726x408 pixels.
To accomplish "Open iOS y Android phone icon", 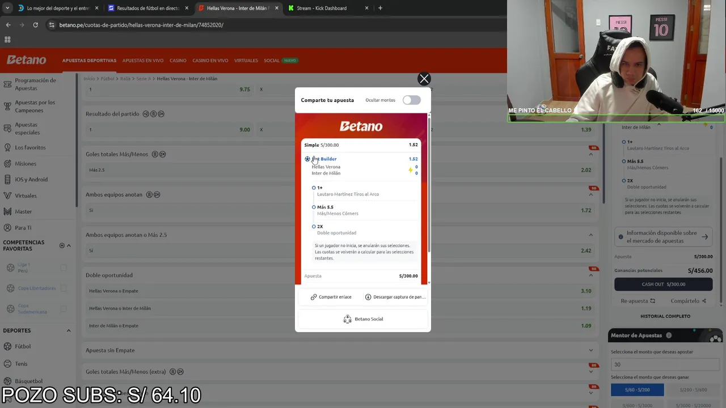I will click(x=7, y=180).
